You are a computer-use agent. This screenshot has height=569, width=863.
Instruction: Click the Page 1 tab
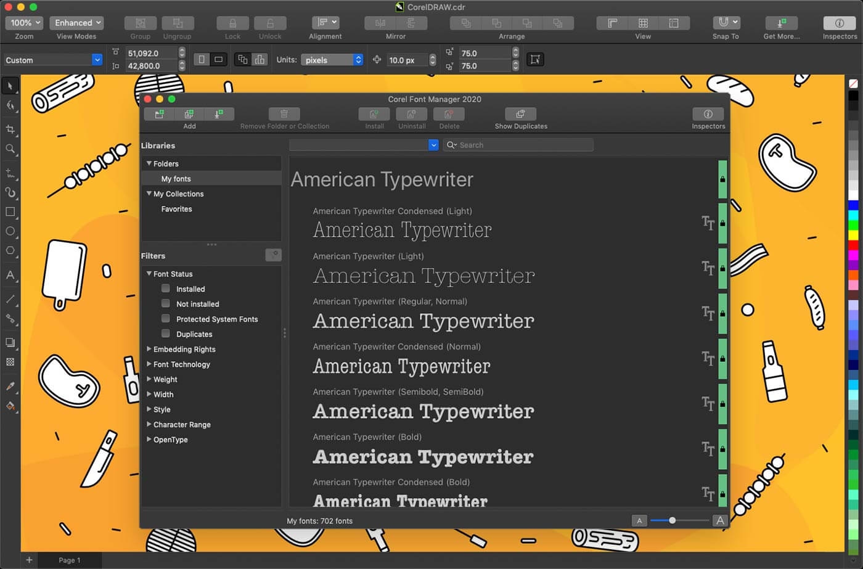tap(69, 560)
